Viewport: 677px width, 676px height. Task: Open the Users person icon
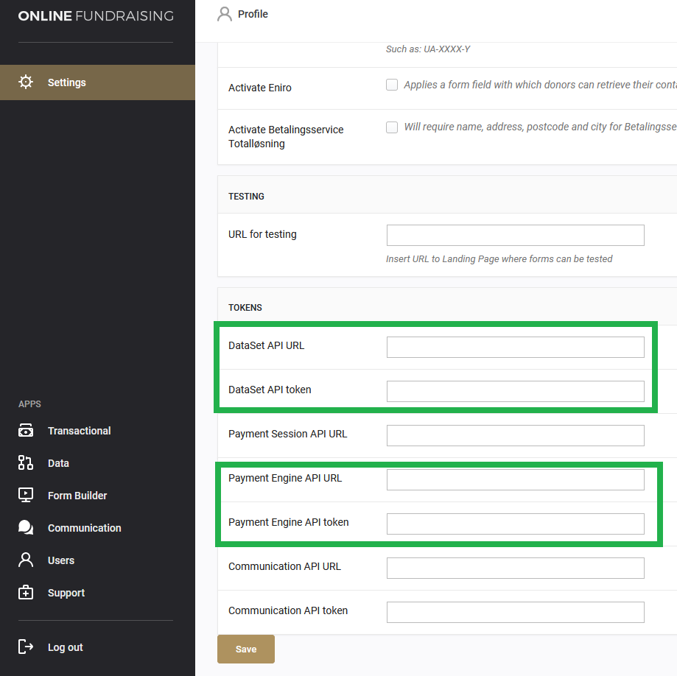(x=26, y=560)
